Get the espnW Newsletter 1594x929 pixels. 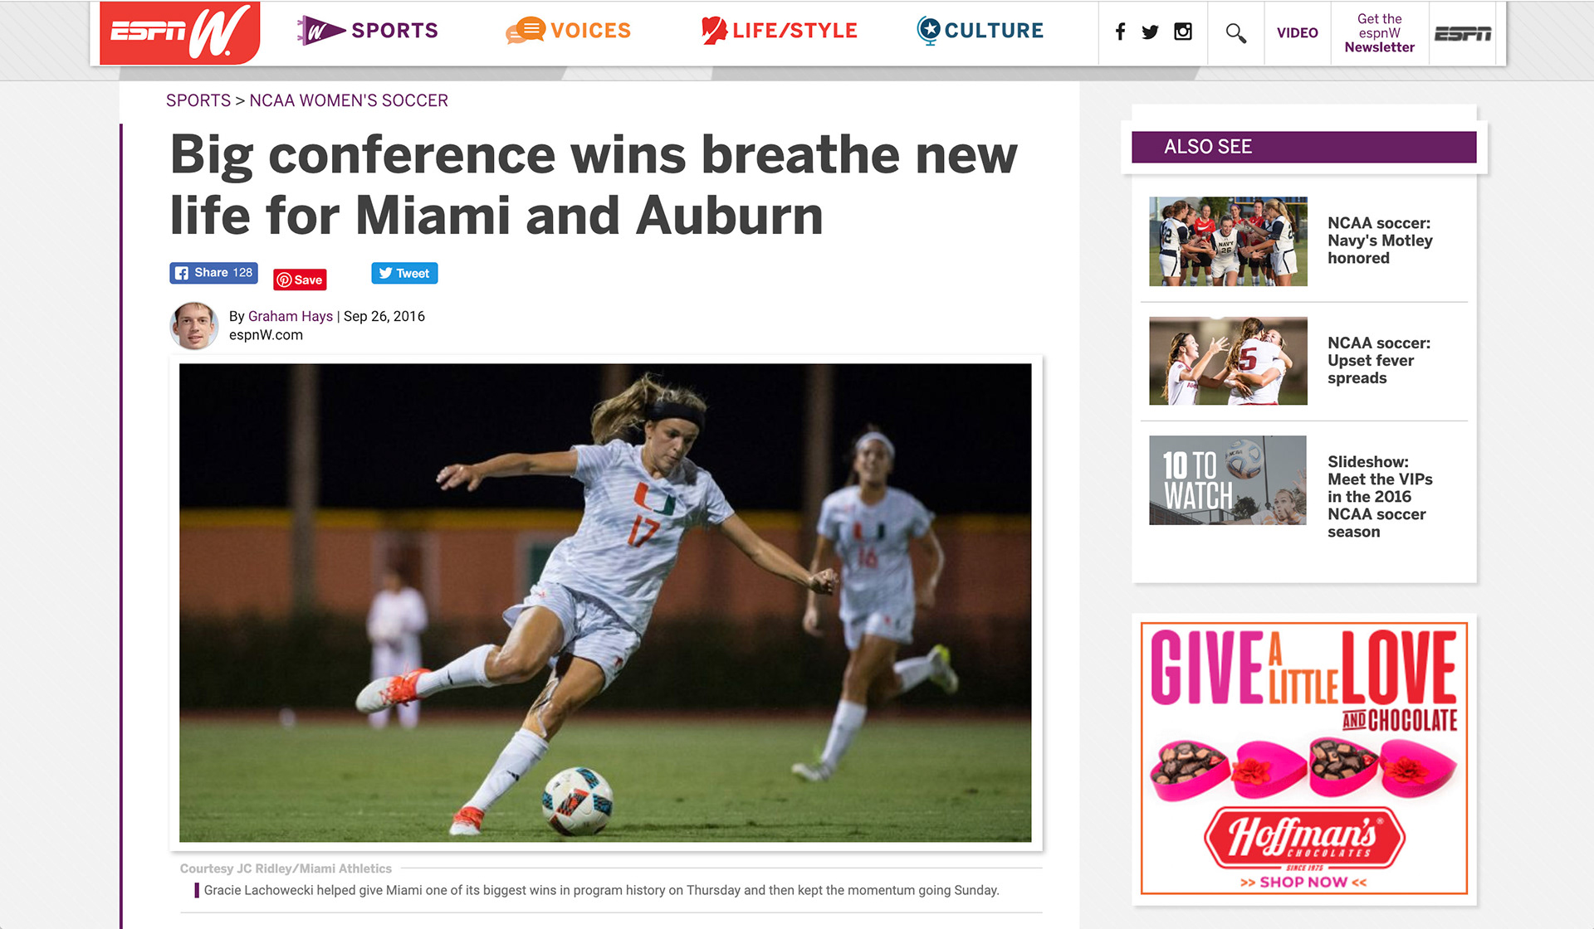coord(1379,33)
